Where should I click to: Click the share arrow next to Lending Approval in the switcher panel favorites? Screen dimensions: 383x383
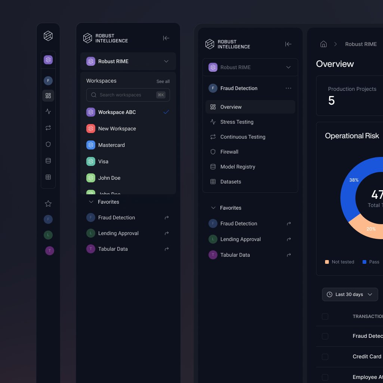pos(167,233)
